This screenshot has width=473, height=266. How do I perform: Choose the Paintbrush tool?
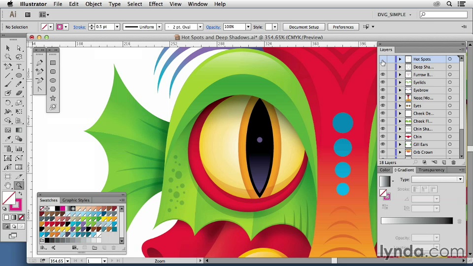coord(8,84)
